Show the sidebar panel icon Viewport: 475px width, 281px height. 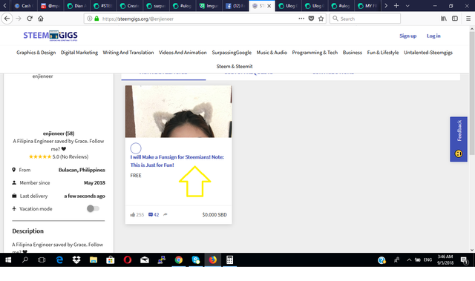coord(455,19)
